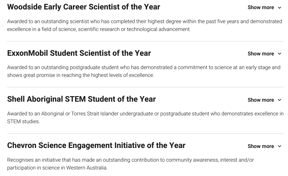Click the down arrow for ExxonMobil Student Scientist

click(279, 54)
